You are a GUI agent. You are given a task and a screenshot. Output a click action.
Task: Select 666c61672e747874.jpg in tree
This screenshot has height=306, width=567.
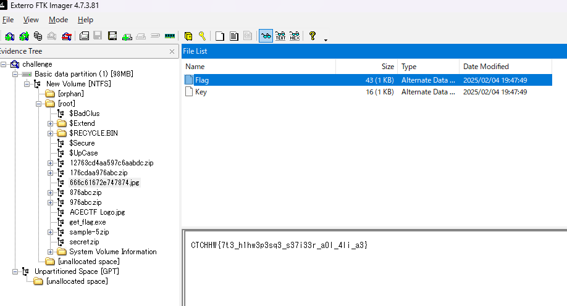tap(104, 183)
